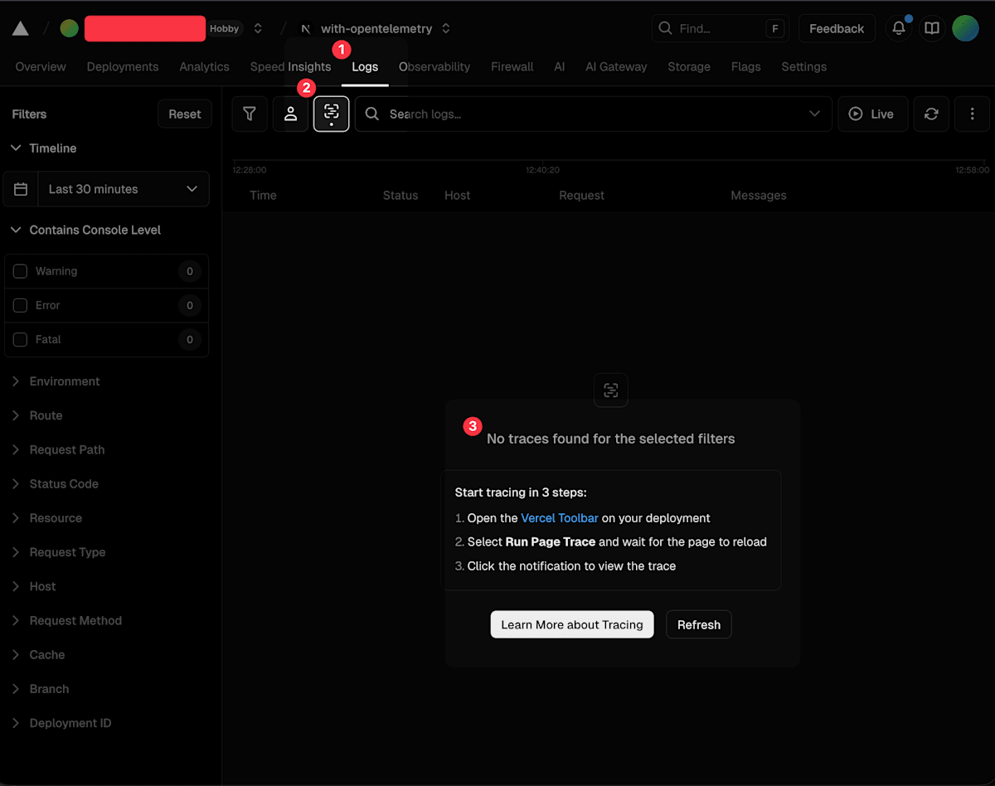995x786 pixels.
Task: Open the user avatar menu
Action: 965,28
